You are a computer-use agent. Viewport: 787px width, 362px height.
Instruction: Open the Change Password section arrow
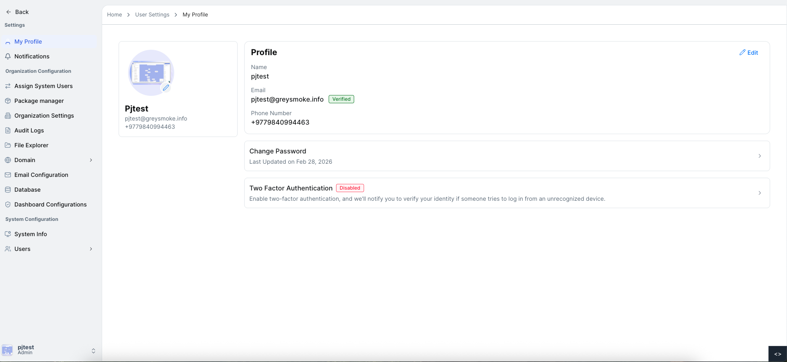point(759,156)
